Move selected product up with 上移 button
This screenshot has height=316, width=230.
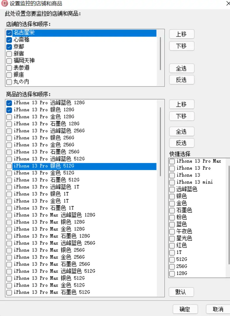pos(182,104)
